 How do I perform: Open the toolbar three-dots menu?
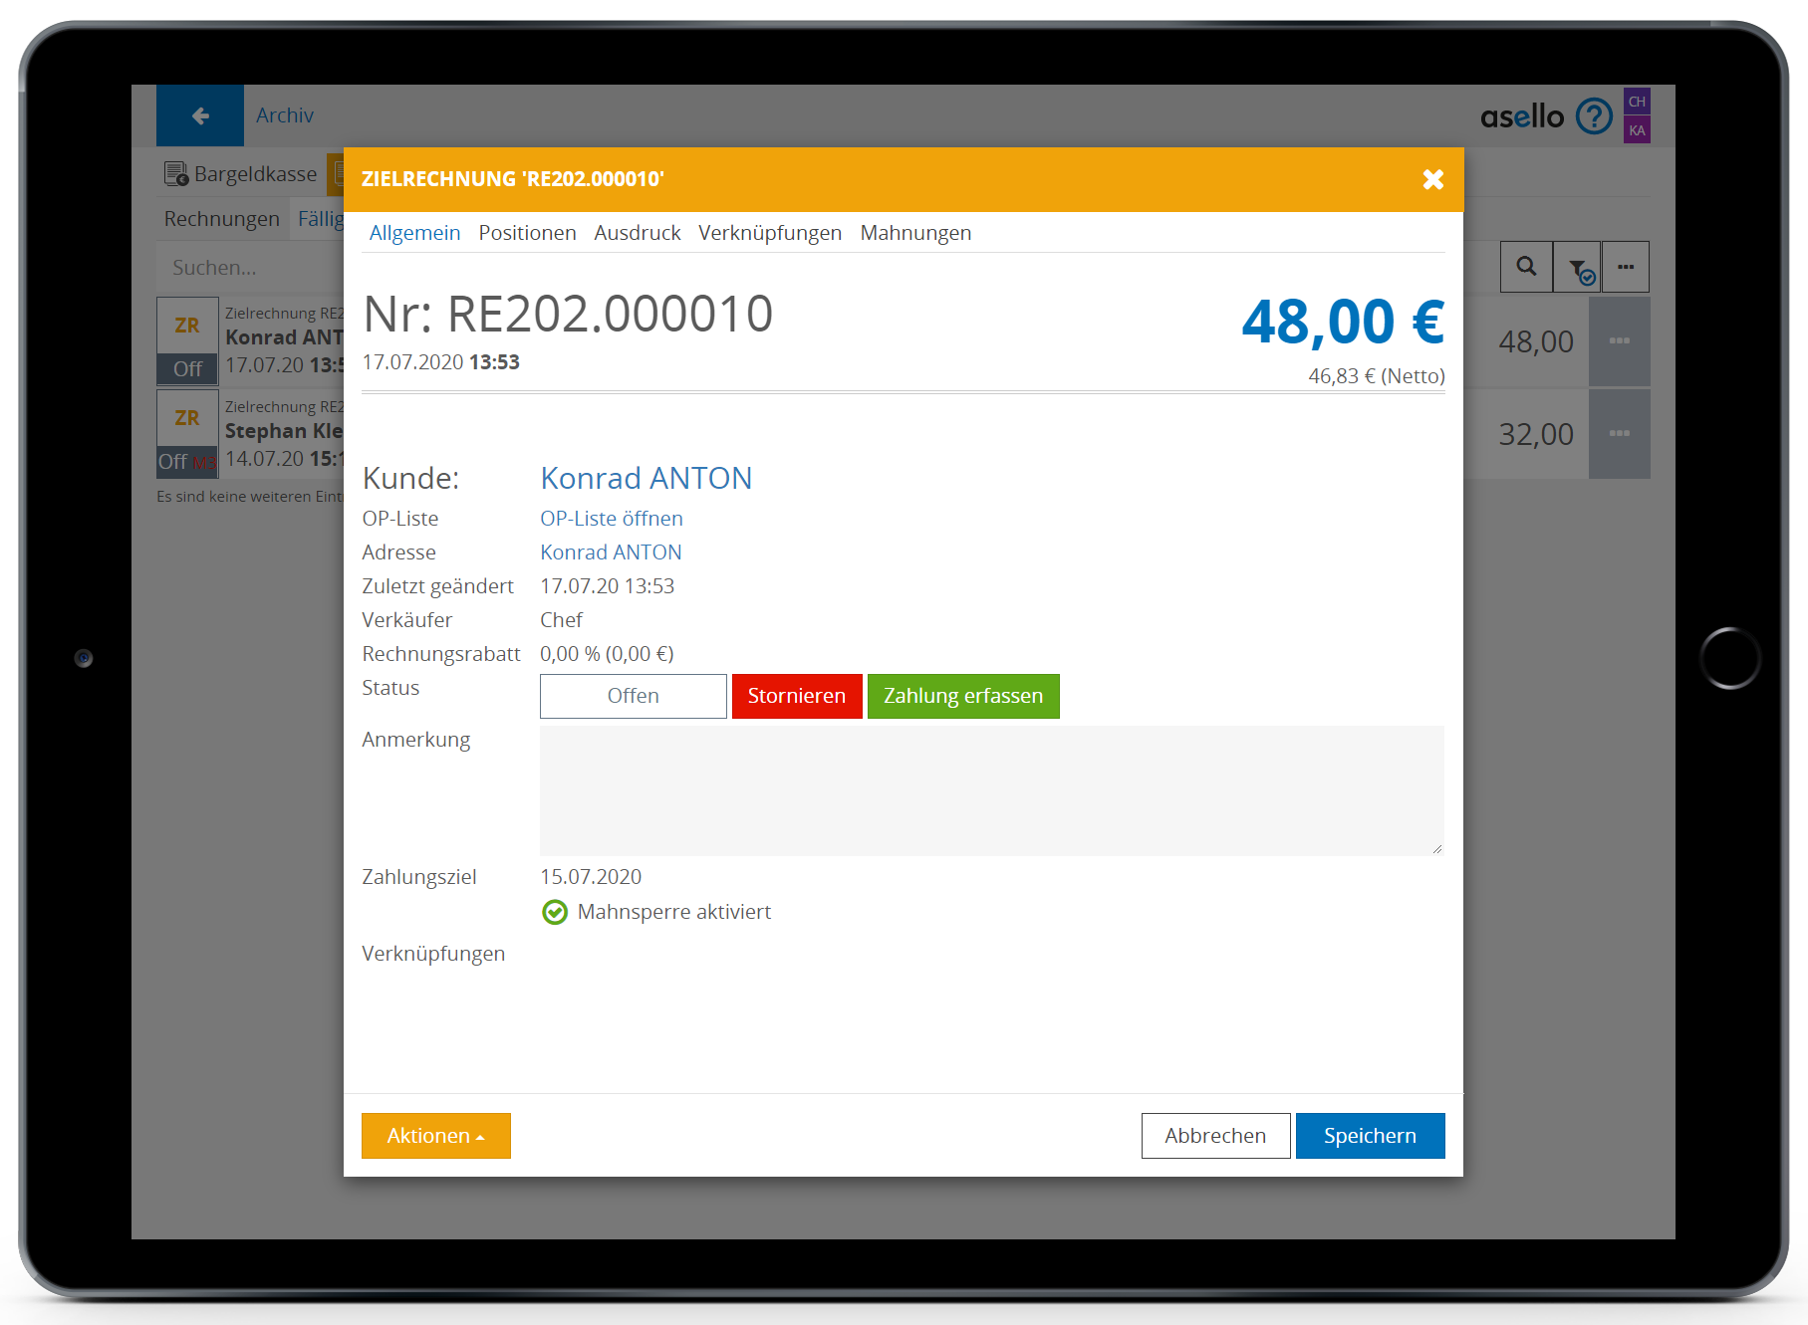(x=1626, y=267)
